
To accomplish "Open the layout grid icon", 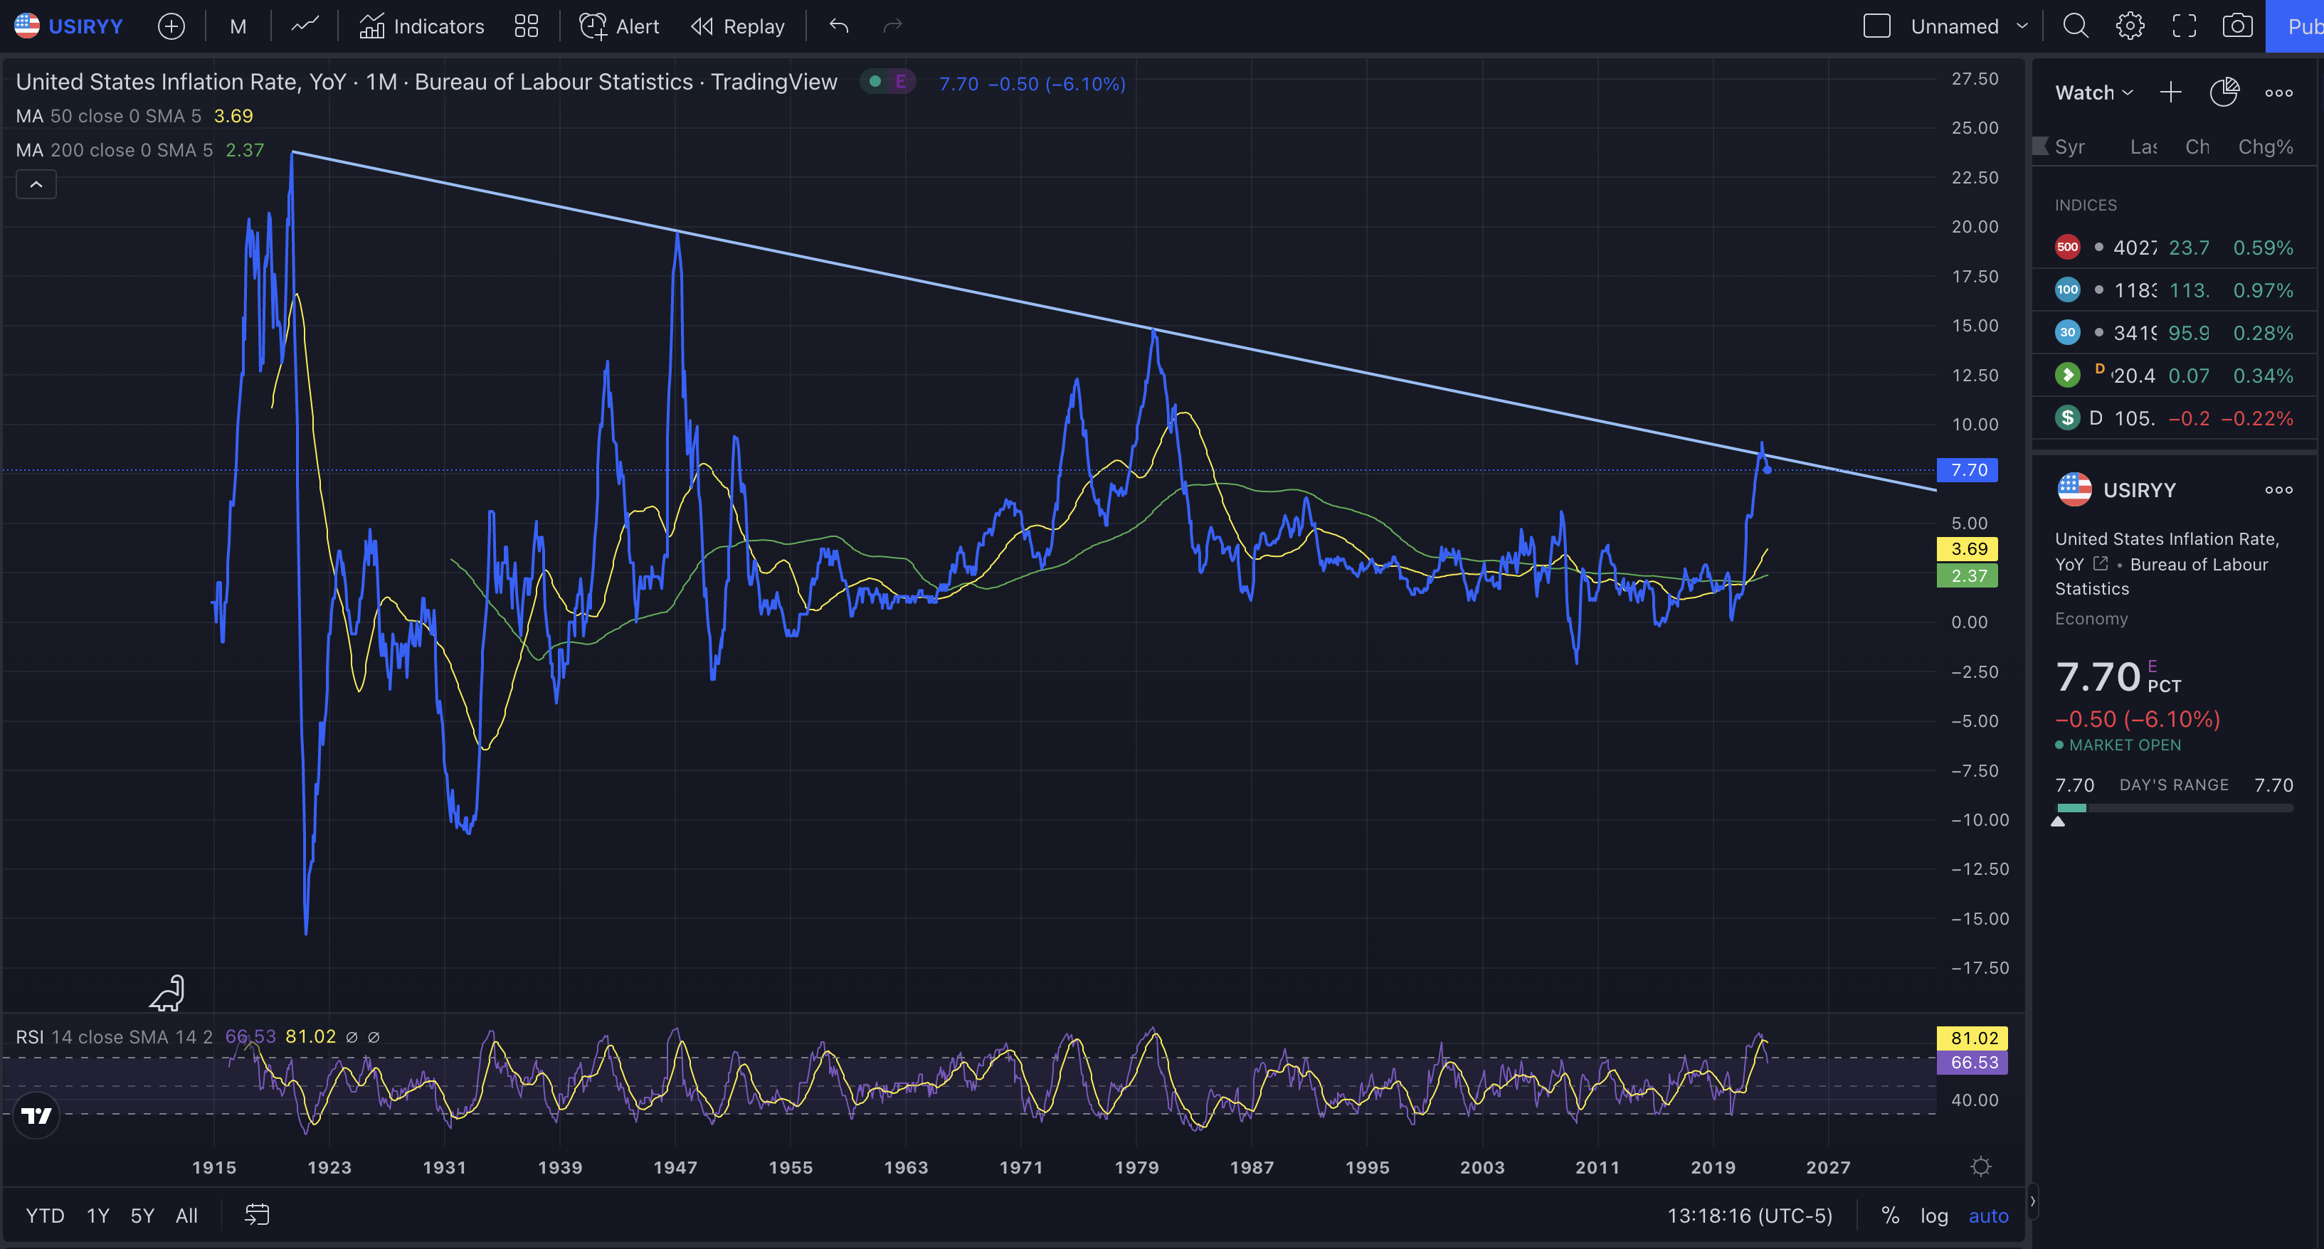I will [x=526, y=26].
